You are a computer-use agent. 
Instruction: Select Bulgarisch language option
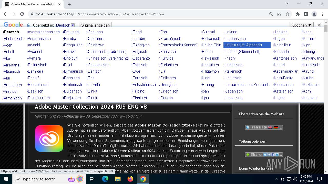click(72, 91)
